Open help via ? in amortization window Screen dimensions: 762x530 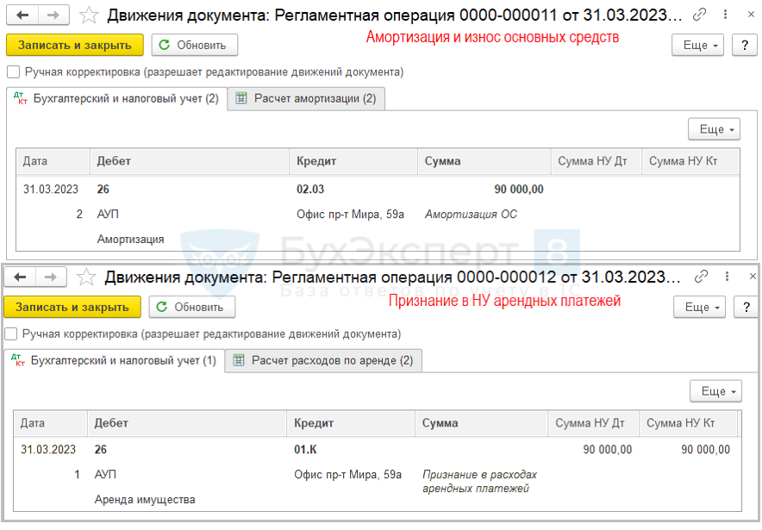pos(743,46)
